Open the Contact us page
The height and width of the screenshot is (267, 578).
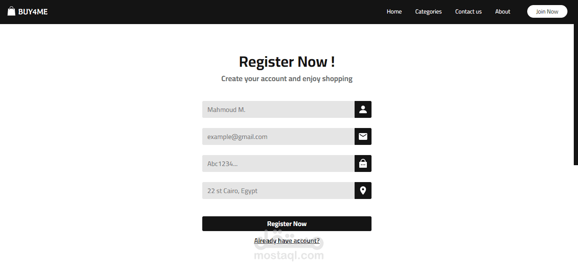tap(468, 12)
